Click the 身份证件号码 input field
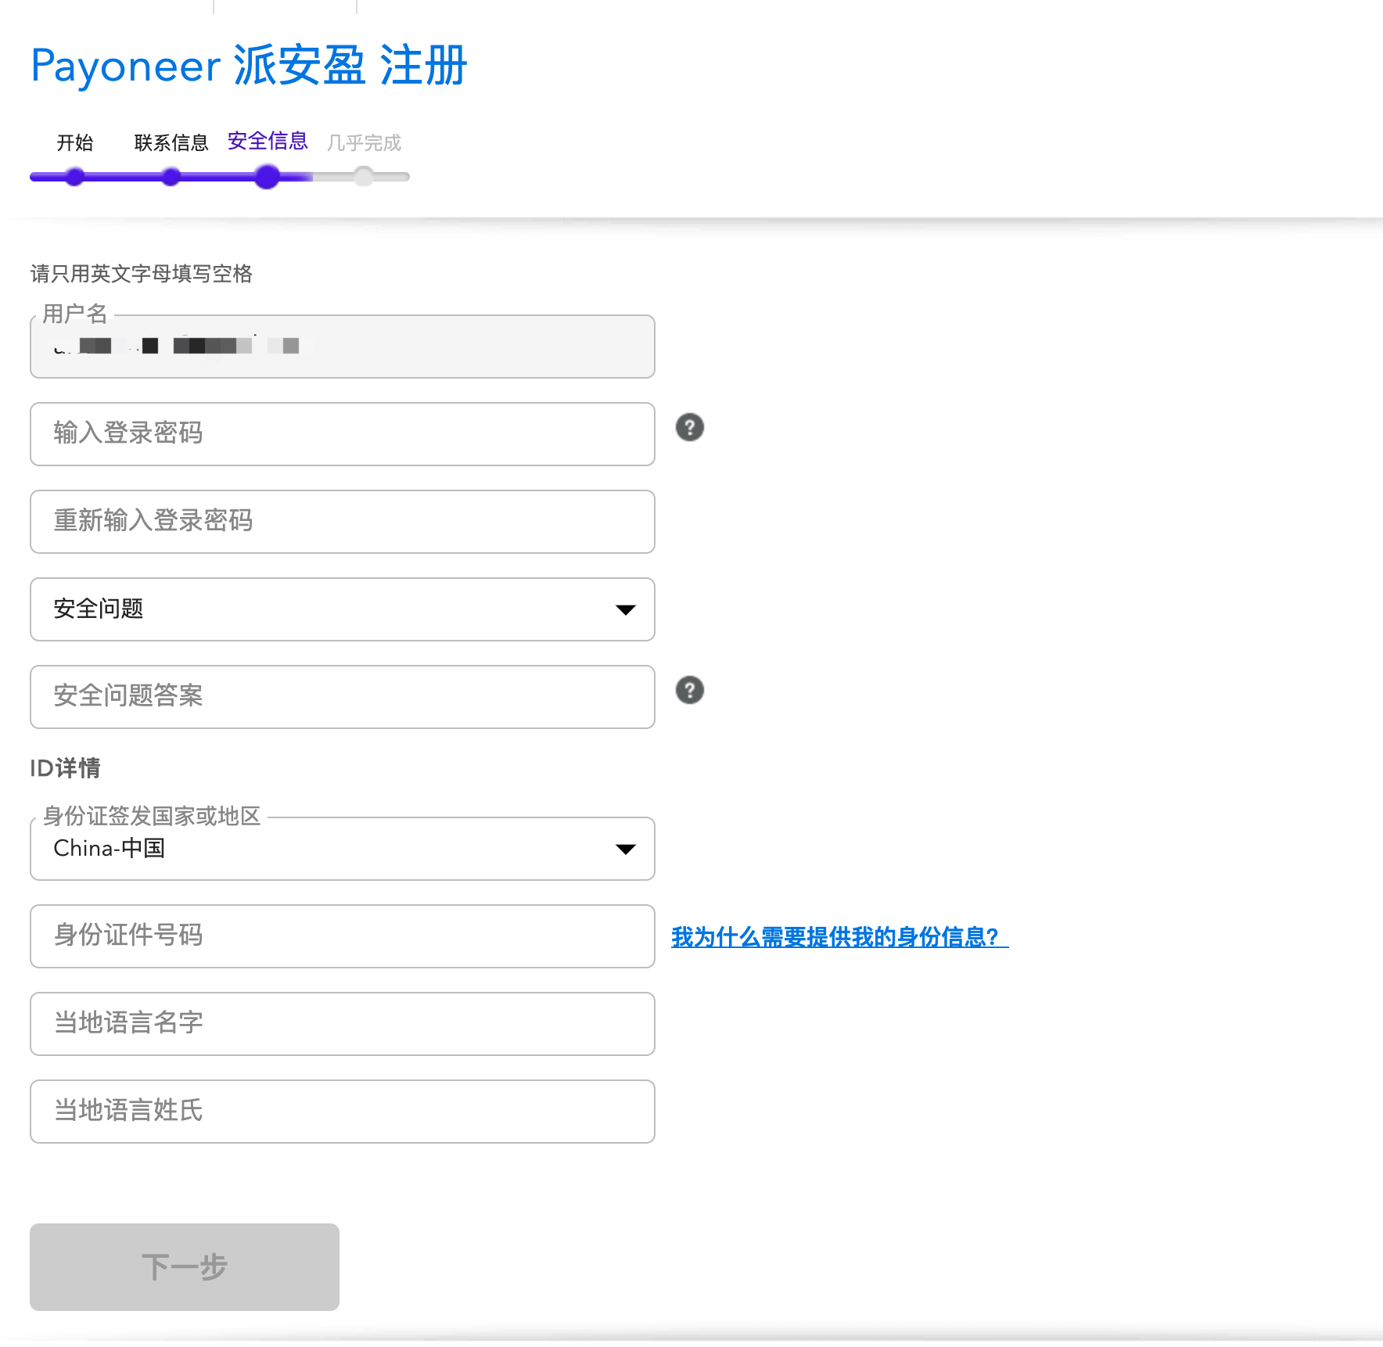Screen dimensions: 1383x1347 [343, 936]
